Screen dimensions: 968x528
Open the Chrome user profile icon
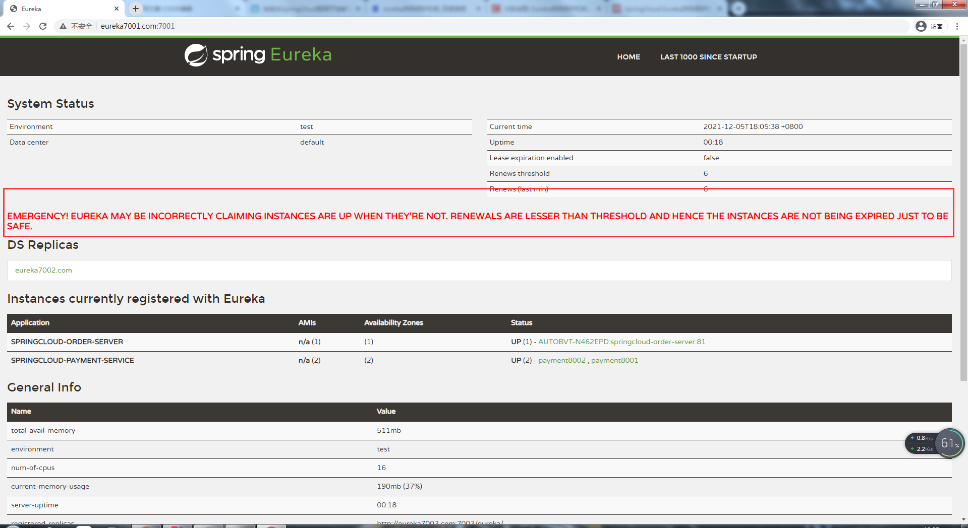click(921, 26)
